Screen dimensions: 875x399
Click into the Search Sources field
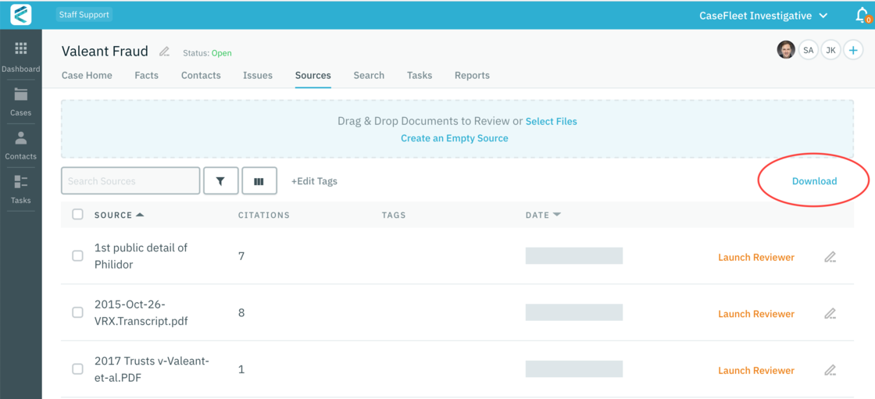tap(130, 181)
